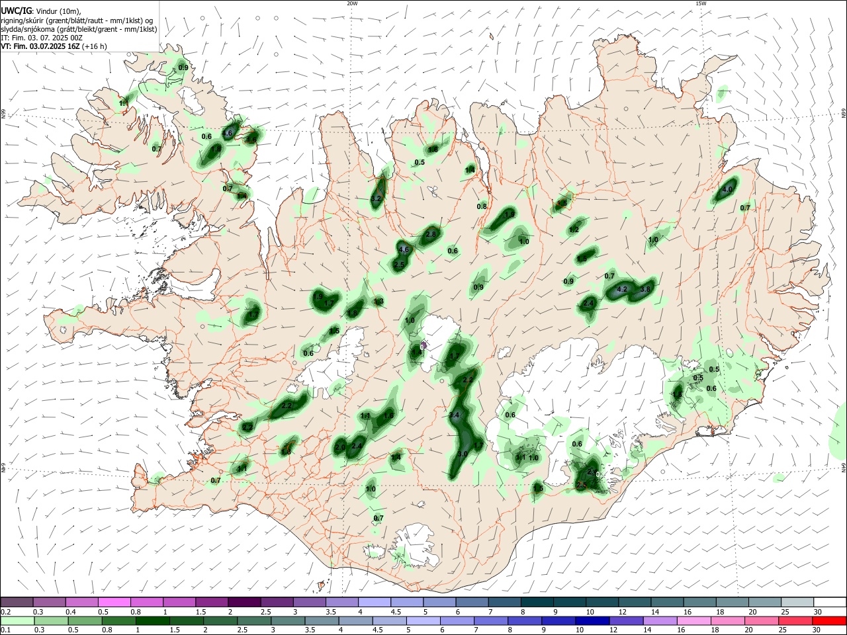Click the white 30 swatch in upper legend row
Screen dimensions: 847x635
tap(829, 602)
